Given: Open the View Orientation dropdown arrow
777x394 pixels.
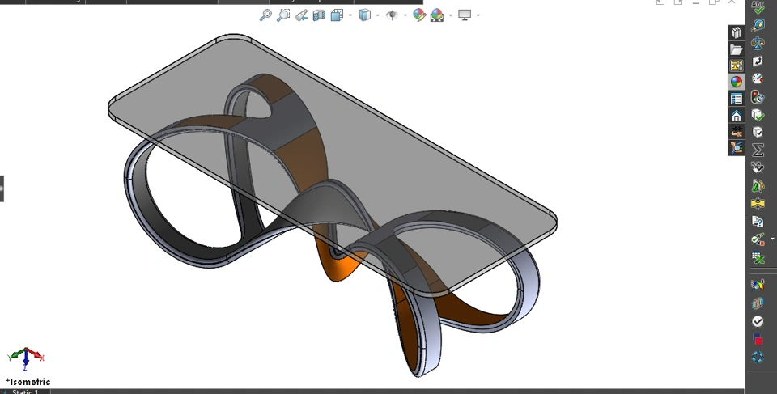Looking at the screenshot, I should (x=350, y=15).
